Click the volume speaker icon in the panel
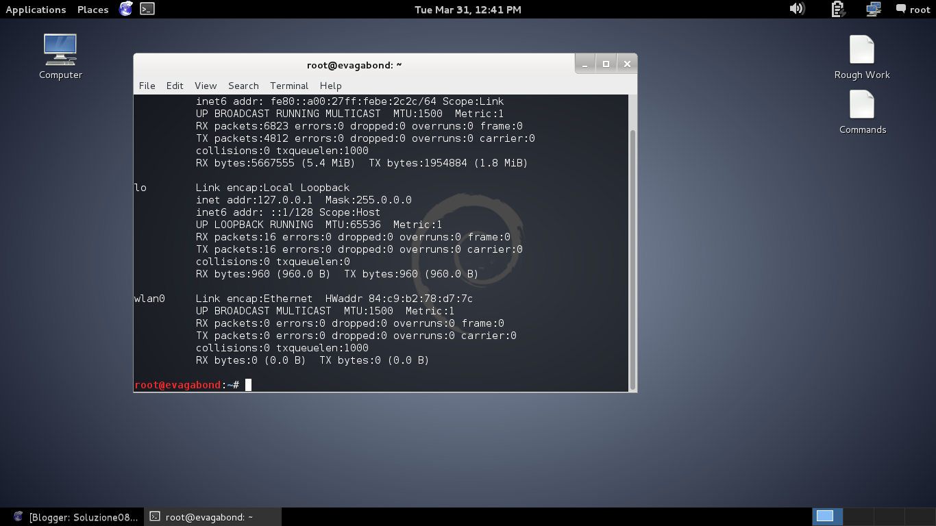 pyautogui.click(x=797, y=9)
